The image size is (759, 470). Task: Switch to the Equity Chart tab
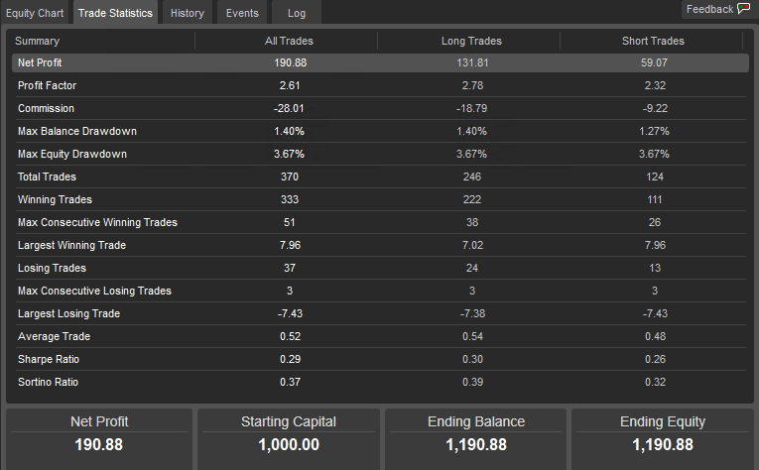click(35, 13)
